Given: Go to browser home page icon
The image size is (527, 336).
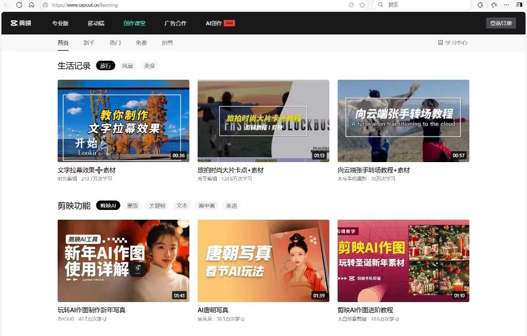Looking at the screenshot, I should (x=31, y=5).
